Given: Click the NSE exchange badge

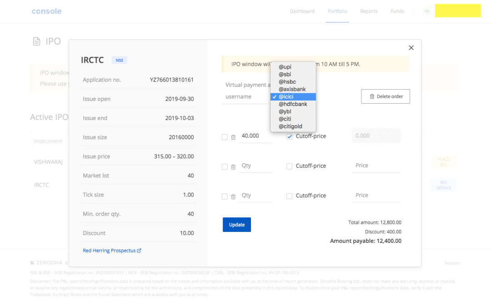Looking at the screenshot, I should click(x=120, y=60).
